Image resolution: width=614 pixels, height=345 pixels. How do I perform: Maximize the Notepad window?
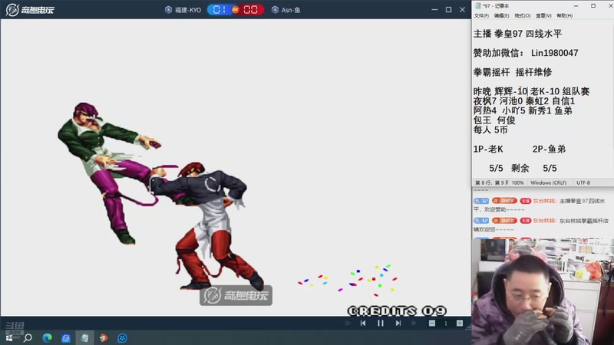[593, 6]
